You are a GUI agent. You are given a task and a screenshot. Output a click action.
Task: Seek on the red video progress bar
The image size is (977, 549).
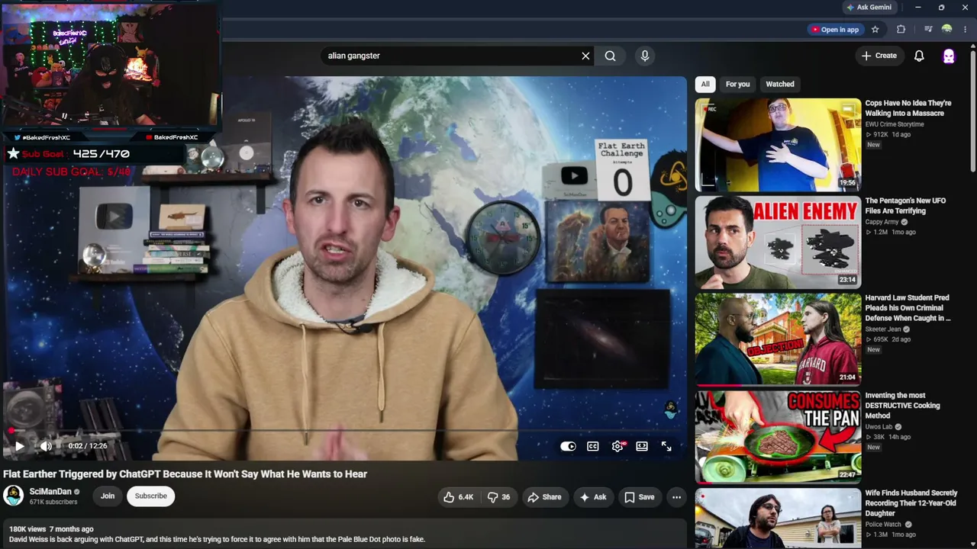[343, 431]
